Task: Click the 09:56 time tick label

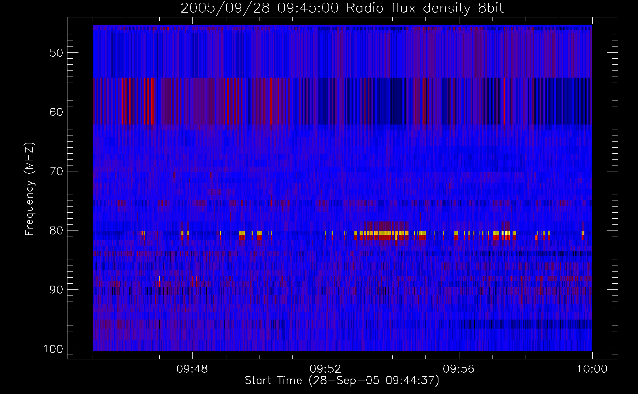Action: click(x=459, y=369)
